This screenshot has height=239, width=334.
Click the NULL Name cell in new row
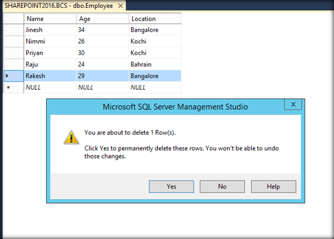(x=50, y=87)
